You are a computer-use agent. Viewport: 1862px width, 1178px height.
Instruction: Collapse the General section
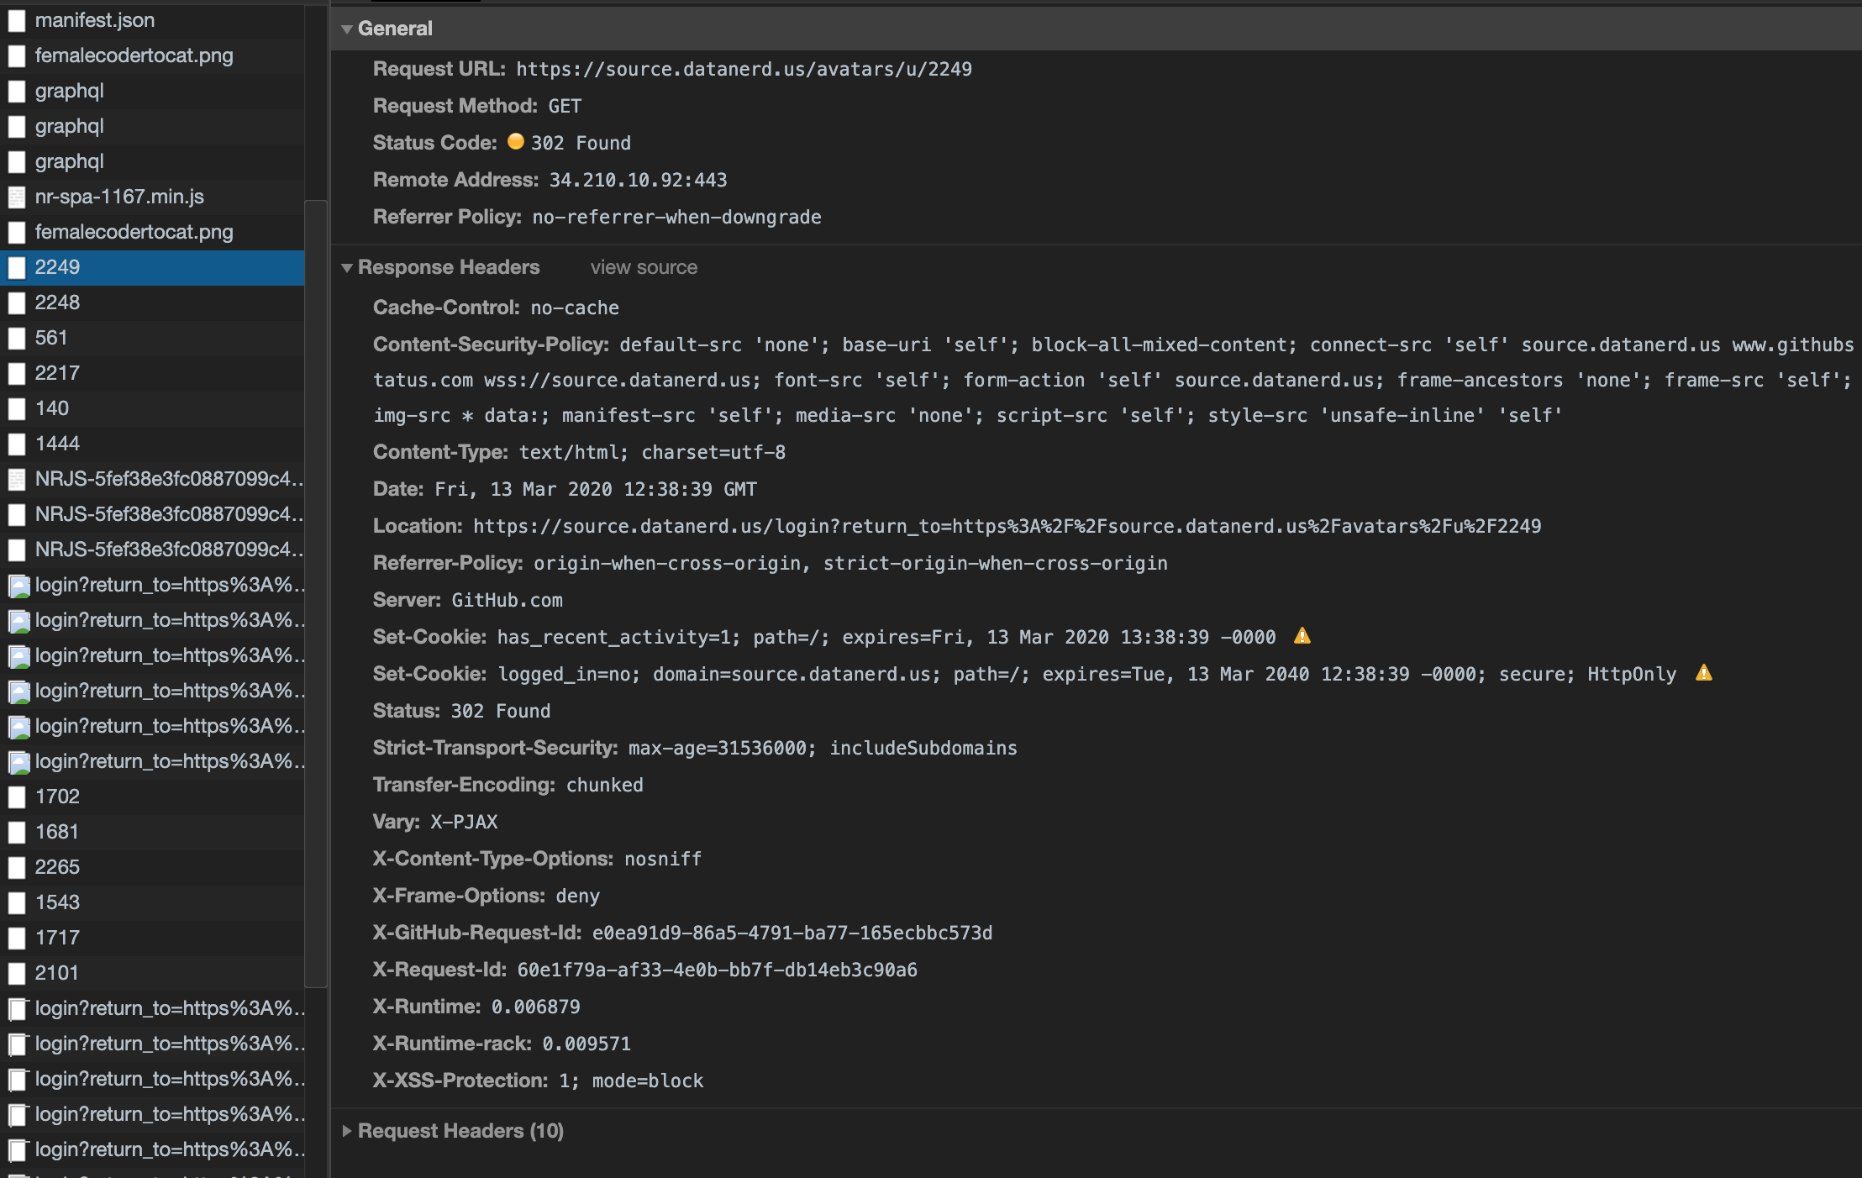[x=347, y=28]
